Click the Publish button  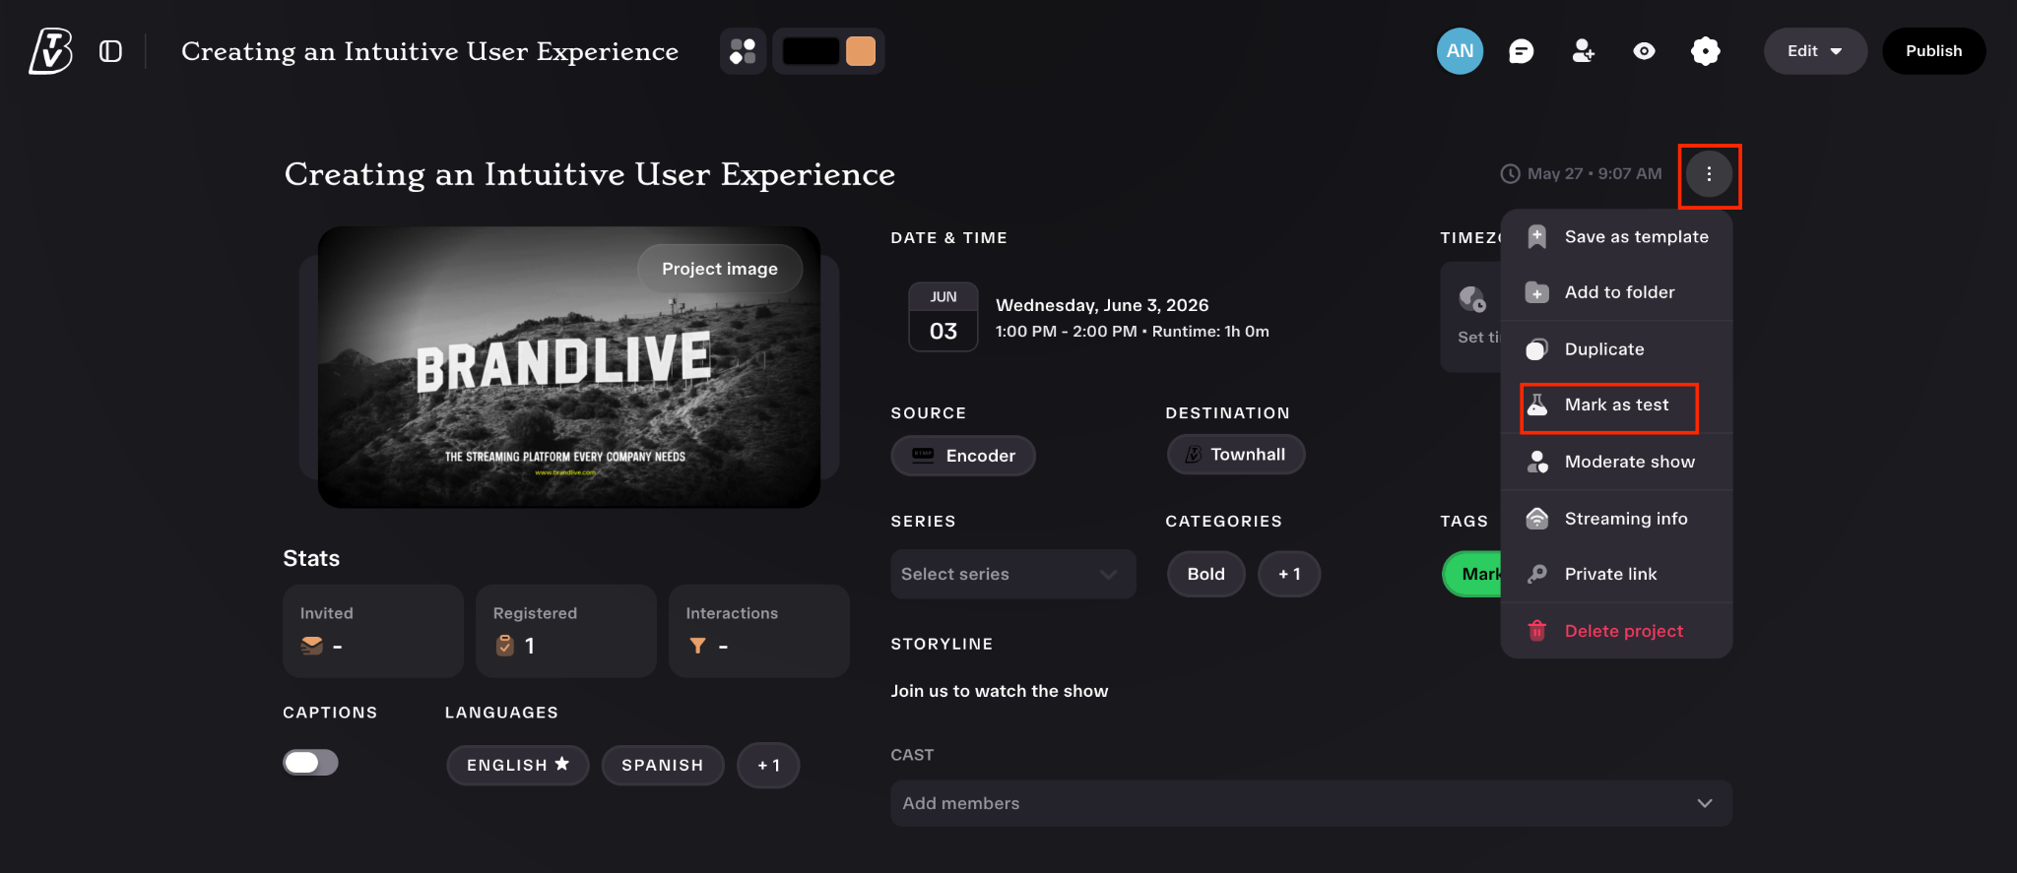tap(1933, 51)
